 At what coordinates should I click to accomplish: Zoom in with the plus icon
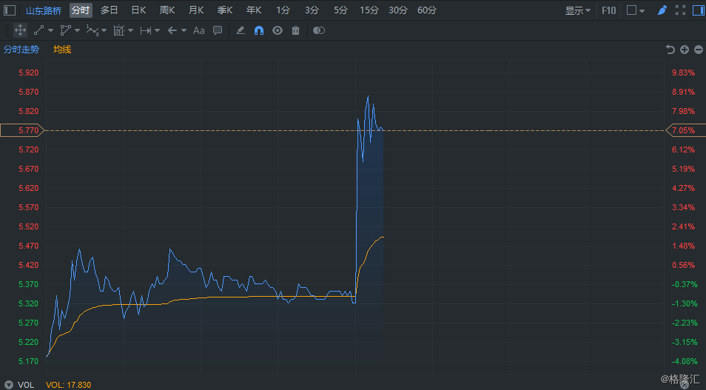click(685, 50)
